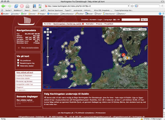Image resolution: width=165 pixels, height=120 pixels.
Task: Switch the map to Hybrid view
Action: 143,30
